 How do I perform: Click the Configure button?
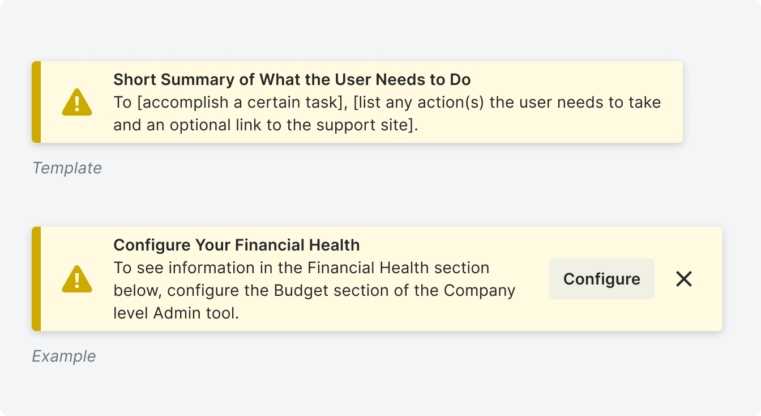pos(602,279)
